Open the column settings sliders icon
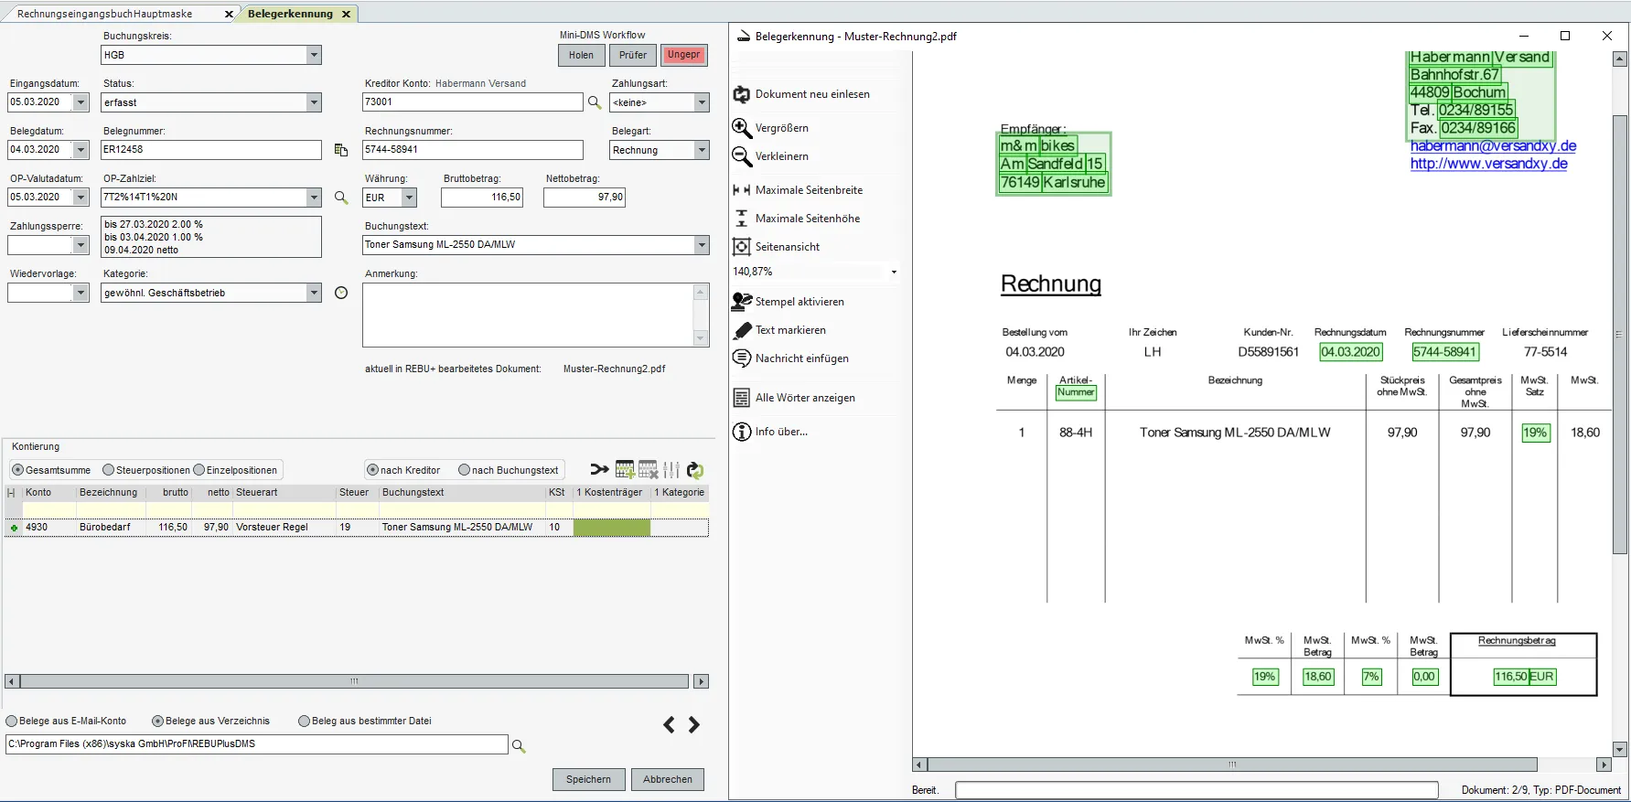Screen dimensions: 1631x802 pyautogui.click(x=671, y=469)
